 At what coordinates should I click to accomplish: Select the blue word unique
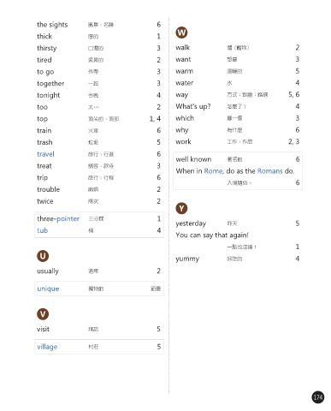click(x=48, y=289)
